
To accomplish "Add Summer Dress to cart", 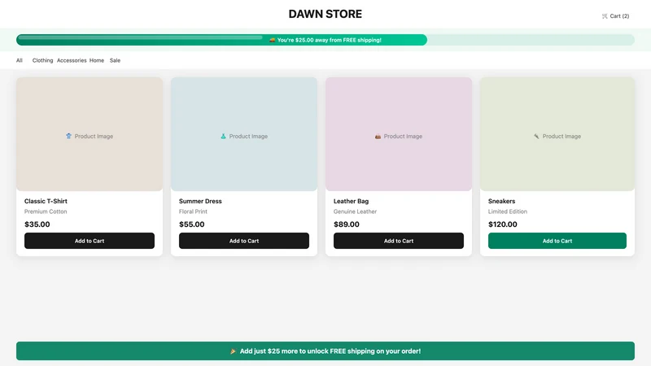I will (x=244, y=241).
